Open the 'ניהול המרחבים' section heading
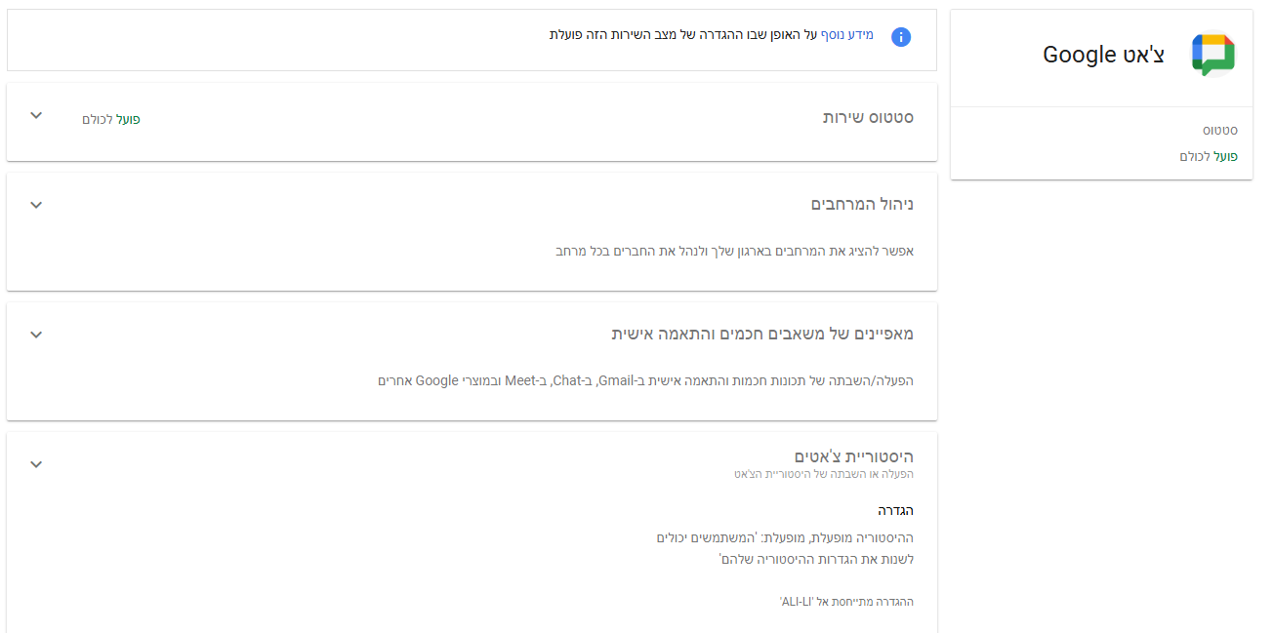This screenshot has height=633, width=1273. [x=862, y=205]
